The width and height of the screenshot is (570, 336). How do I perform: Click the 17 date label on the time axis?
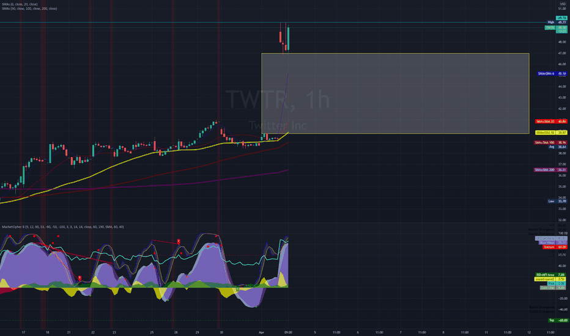point(23,332)
